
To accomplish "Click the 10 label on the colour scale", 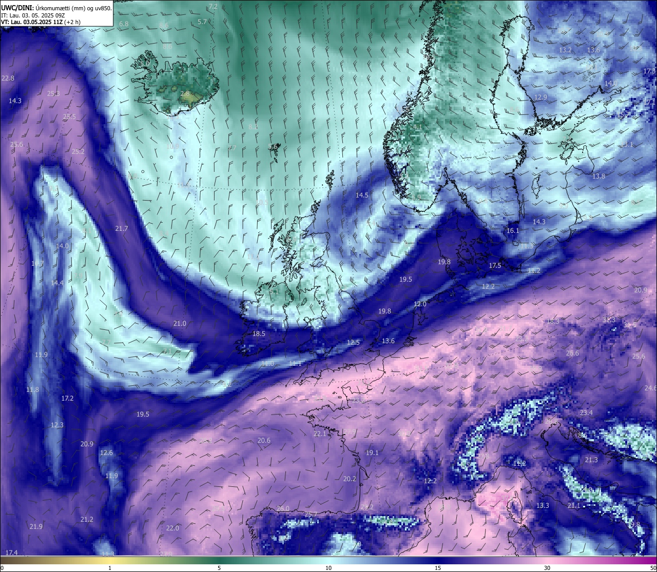I will click(328, 568).
